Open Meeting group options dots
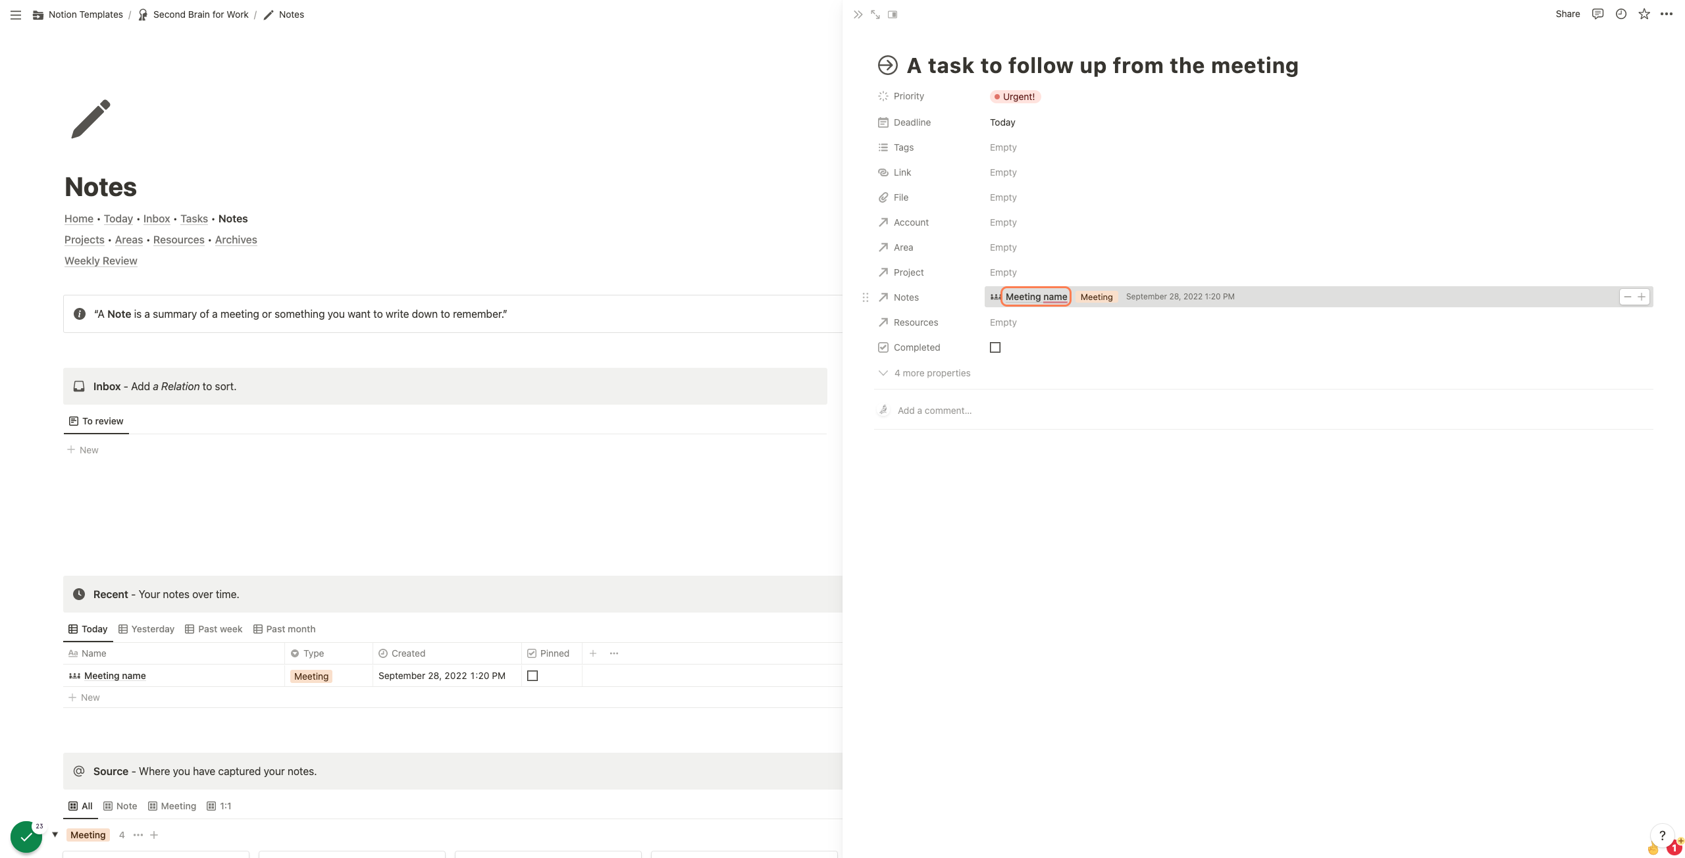 point(138,835)
